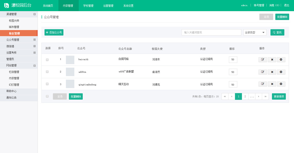Image resolution: width=294 pixels, height=153 pixels.
Task: Collapse the 渠道管理 sidebar section
Action: pos(34,14)
